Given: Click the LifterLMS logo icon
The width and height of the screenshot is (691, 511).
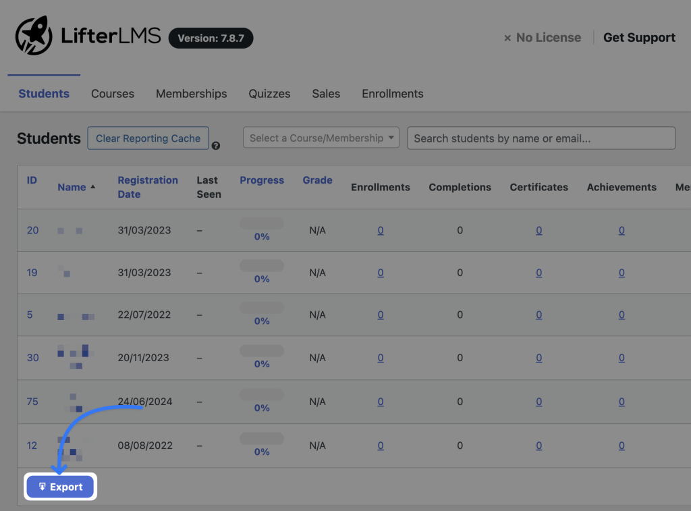Looking at the screenshot, I should tap(33, 35).
